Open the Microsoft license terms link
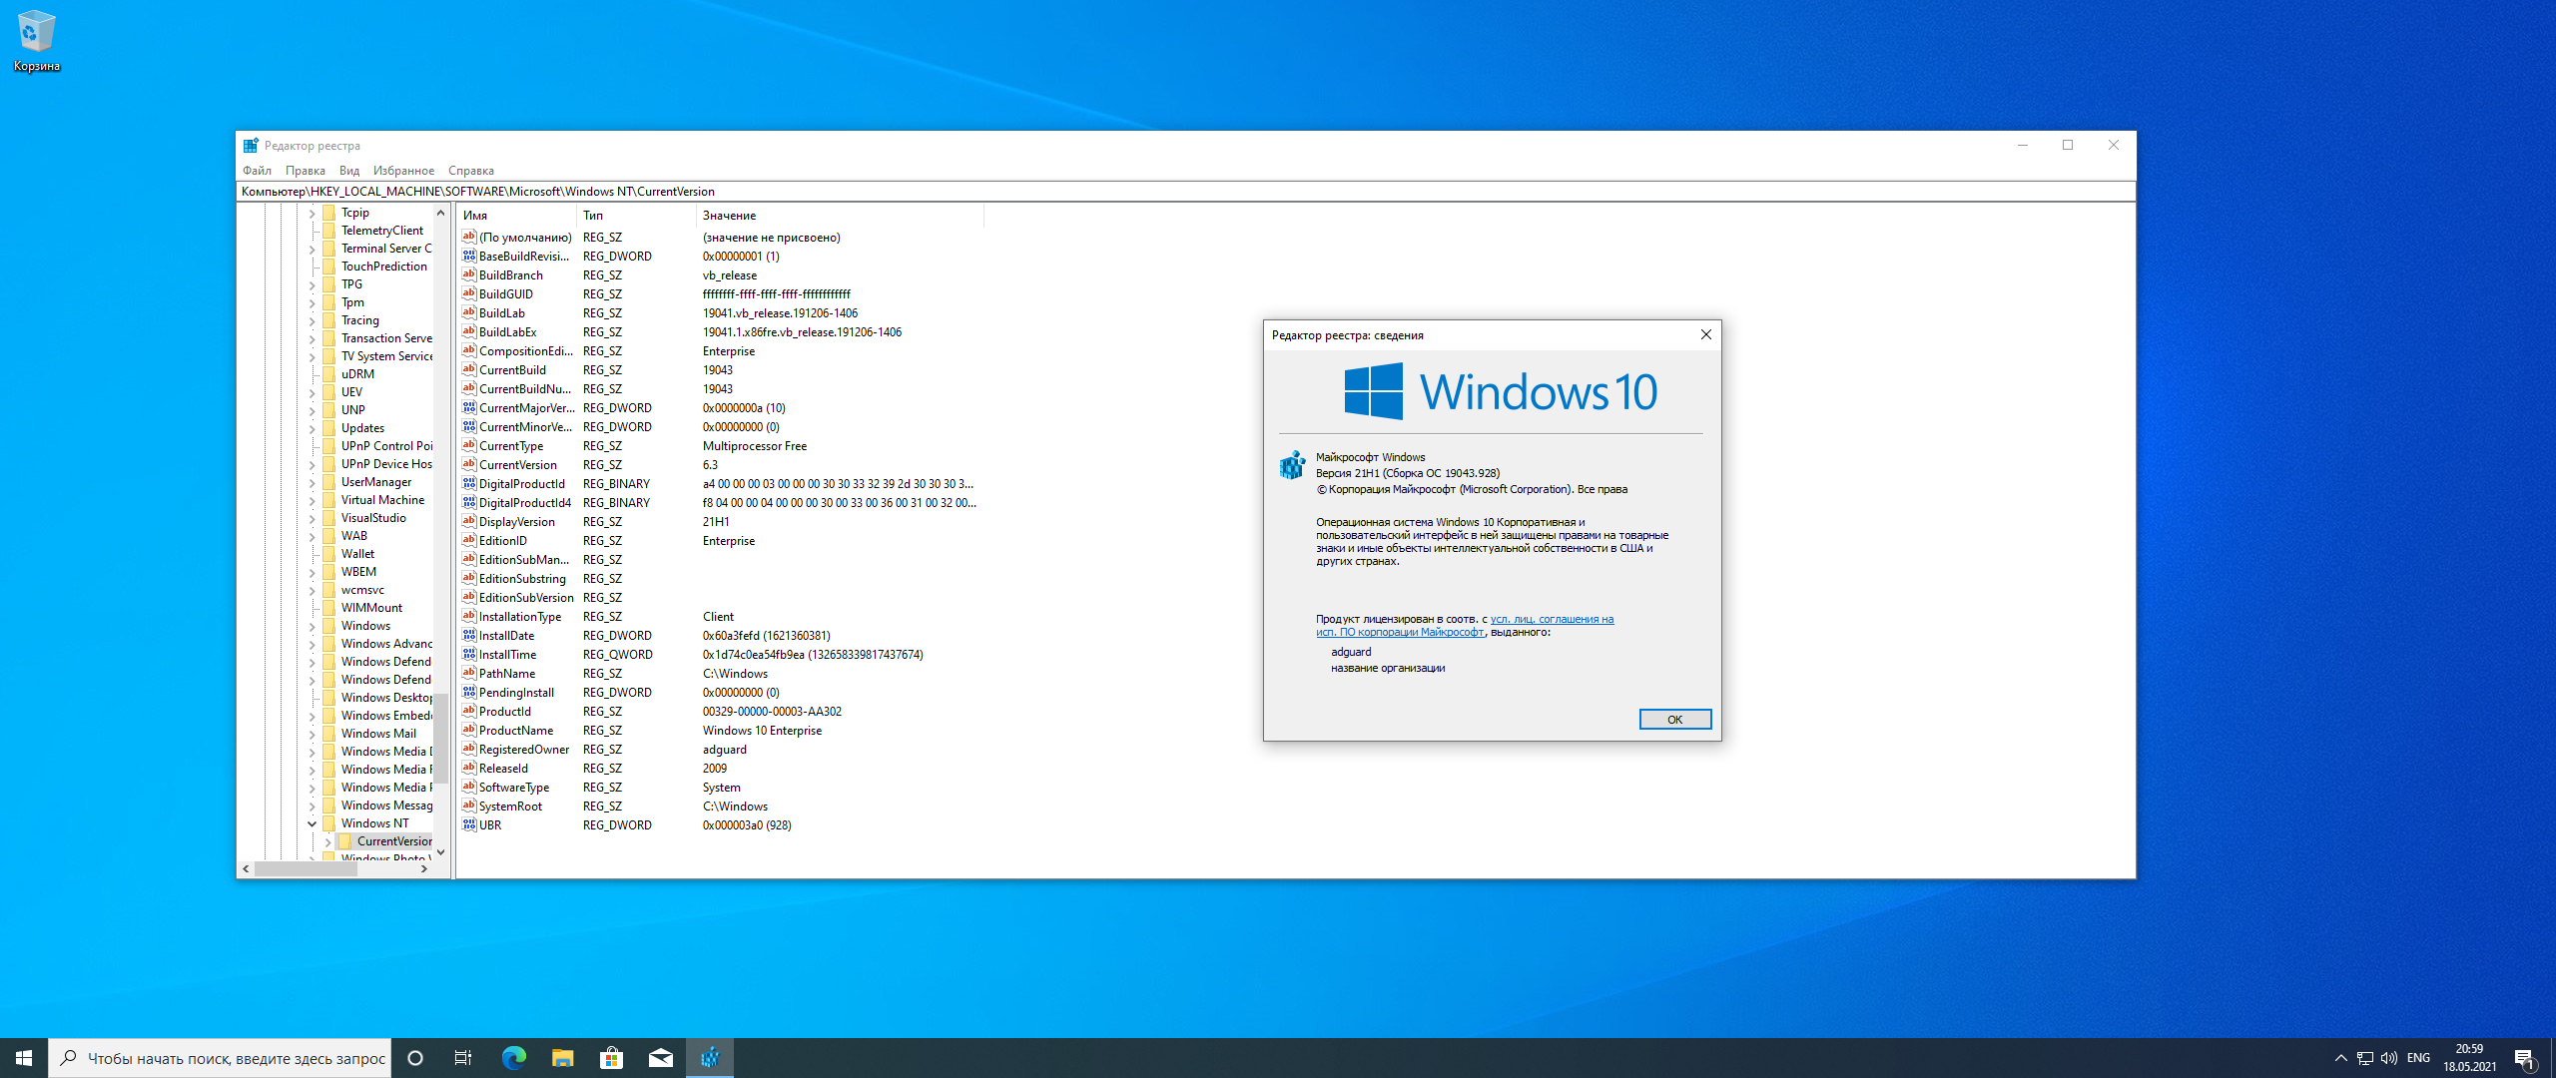This screenshot has width=2556, height=1078. (x=1551, y=620)
